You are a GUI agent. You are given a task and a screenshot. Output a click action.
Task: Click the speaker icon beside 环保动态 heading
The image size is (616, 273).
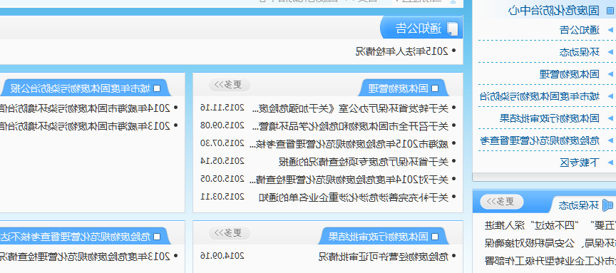pos(607,205)
